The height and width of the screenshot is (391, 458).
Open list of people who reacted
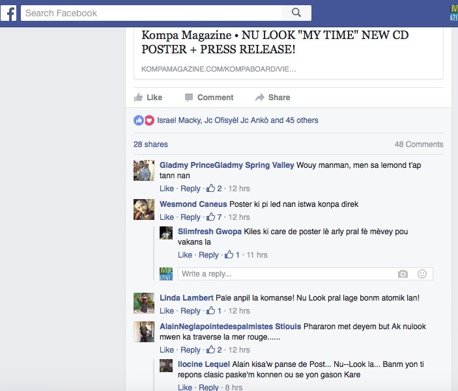pyautogui.click(x=238, y=120)
